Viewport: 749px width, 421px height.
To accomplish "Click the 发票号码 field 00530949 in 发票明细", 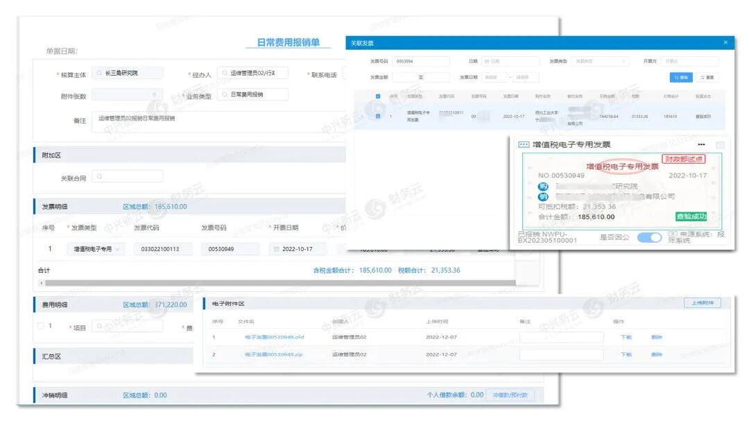I will tap(230, 249).
